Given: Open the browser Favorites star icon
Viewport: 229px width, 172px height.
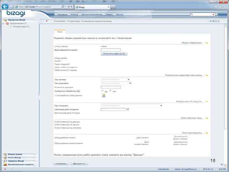Looking at the screenshot, I should pyautogui.click(x=220, y=7).
